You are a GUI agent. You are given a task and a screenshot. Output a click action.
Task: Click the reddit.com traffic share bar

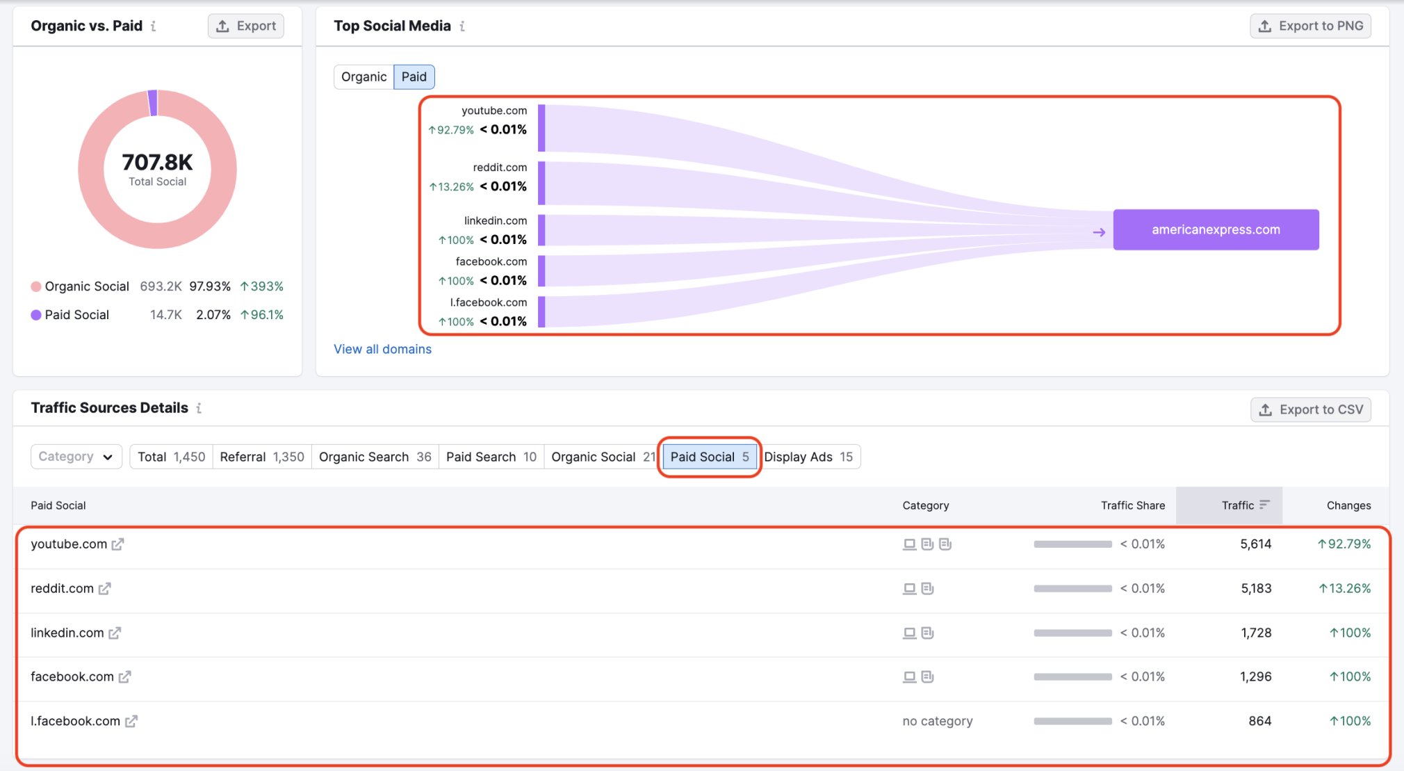pyautogui.click(x=1073, y=589)
